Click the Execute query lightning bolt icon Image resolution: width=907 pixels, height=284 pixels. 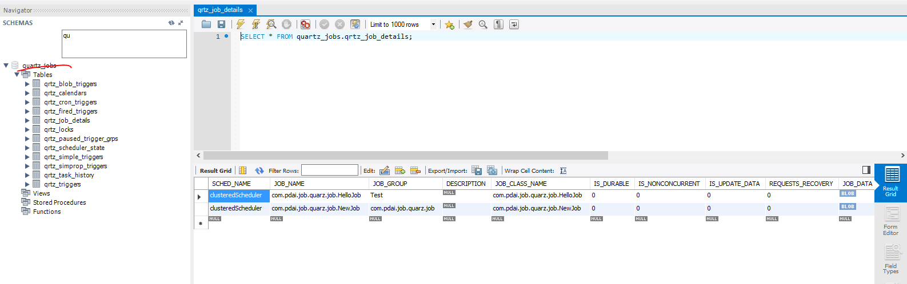click(x=241, y=24)
